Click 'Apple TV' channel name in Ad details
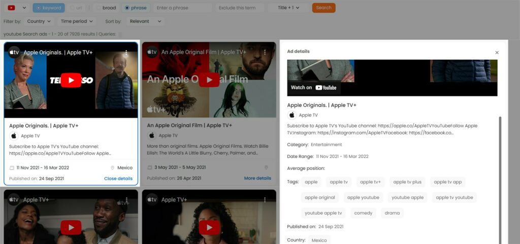 pyautogui.click(x=308, y=115)
